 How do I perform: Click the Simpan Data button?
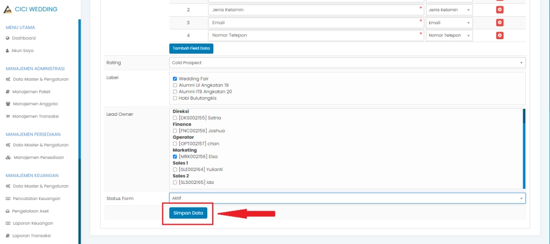(x=188, y=213)
